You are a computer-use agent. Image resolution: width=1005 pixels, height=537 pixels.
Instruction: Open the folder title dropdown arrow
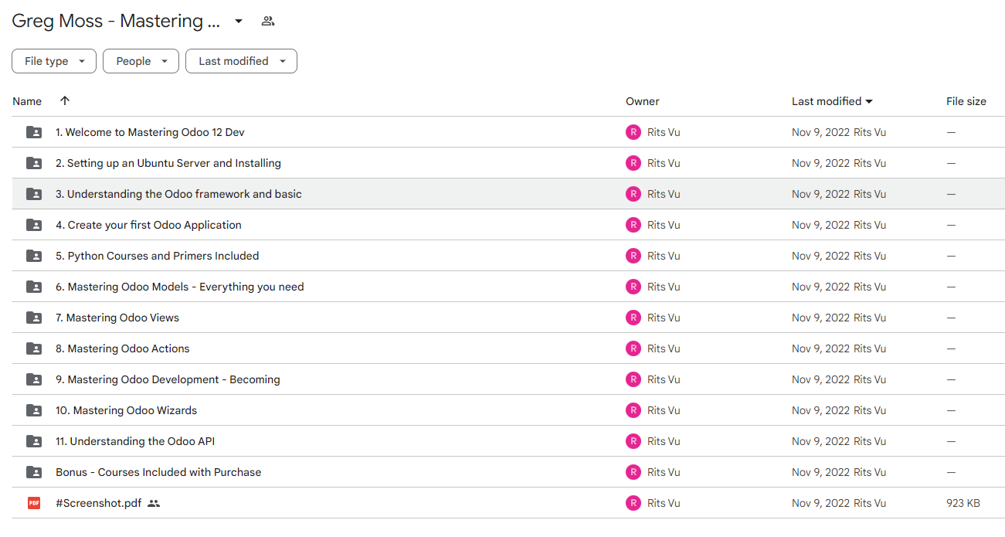point(239,22)
